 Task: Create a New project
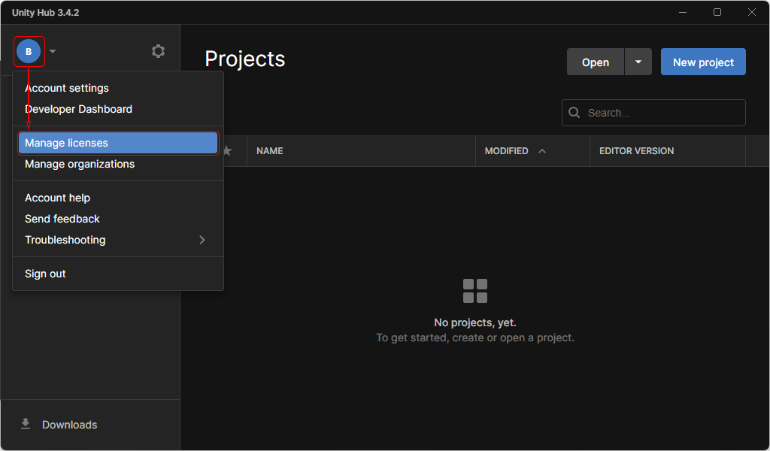coord(703,62)
